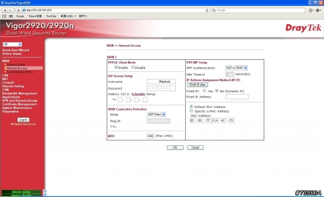Open System Maintenance menu
Image resolution: width=324 pixels, height=197 pixels.
(x=17, y=108)
